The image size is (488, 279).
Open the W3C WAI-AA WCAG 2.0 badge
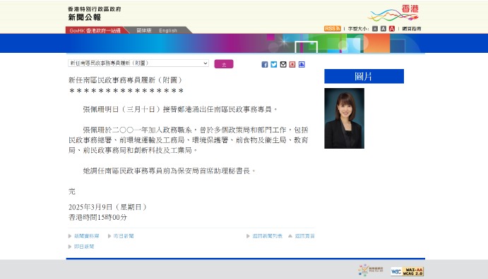click(407, 271)
